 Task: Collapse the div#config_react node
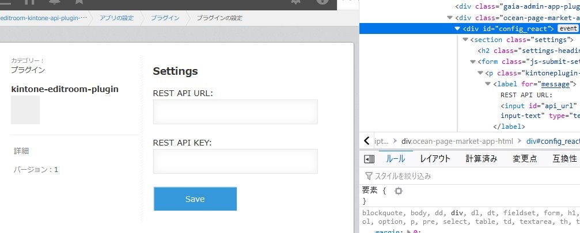pos(457,28)
